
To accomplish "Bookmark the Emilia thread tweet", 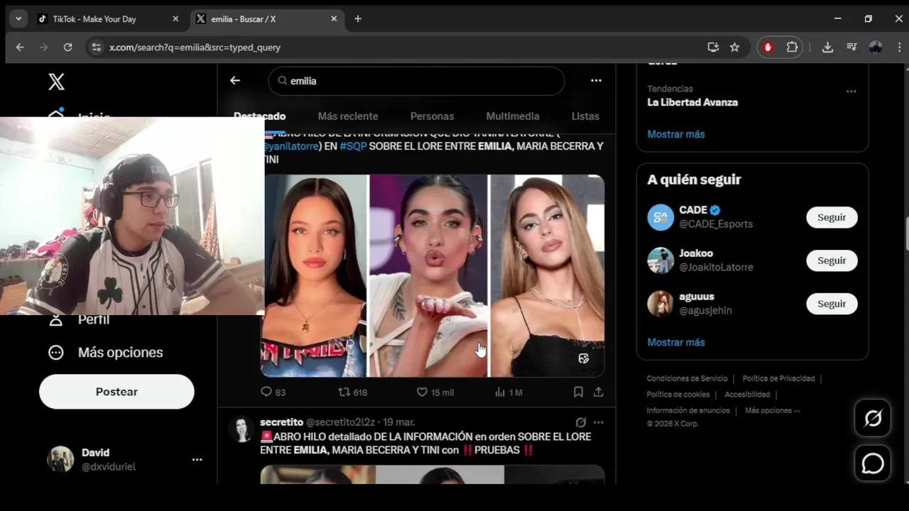I will click(578, 392).
